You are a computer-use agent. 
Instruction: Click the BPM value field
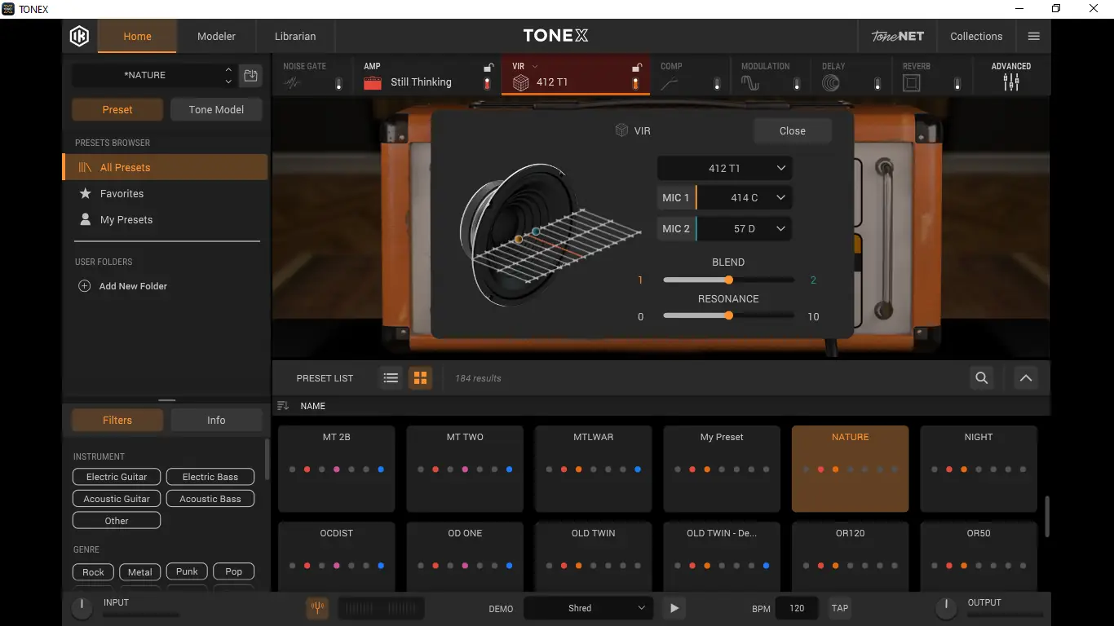[x=798, y=608]
